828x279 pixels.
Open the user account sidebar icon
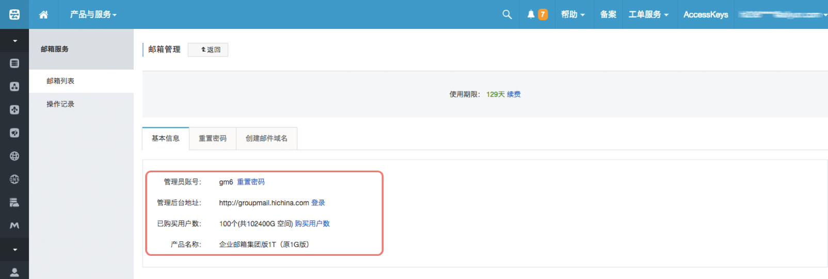point(14,272)
